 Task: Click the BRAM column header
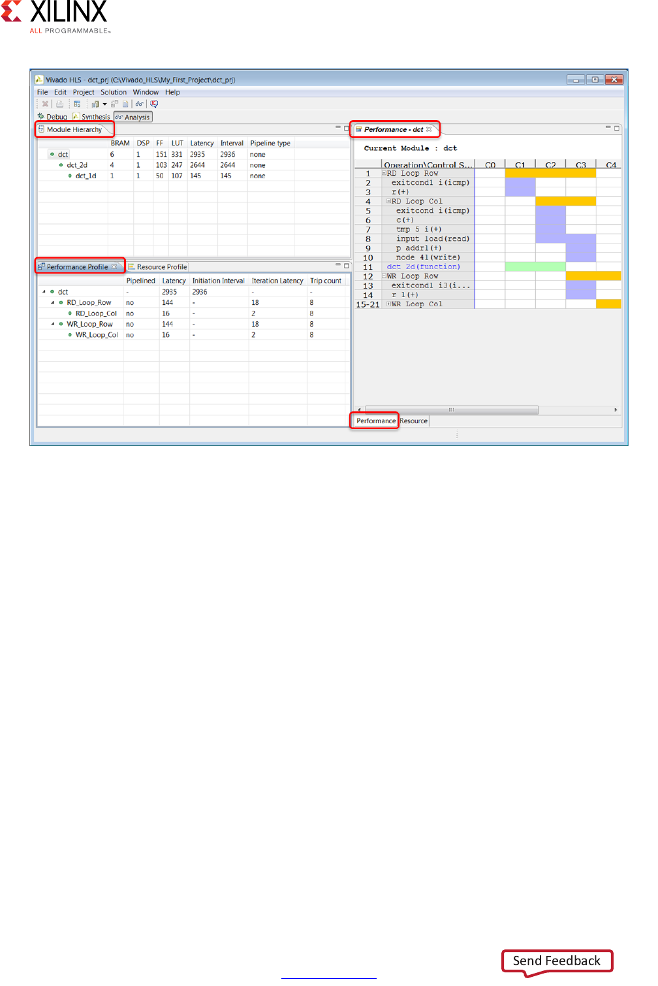pyautogui.click(x=120, y=143)
